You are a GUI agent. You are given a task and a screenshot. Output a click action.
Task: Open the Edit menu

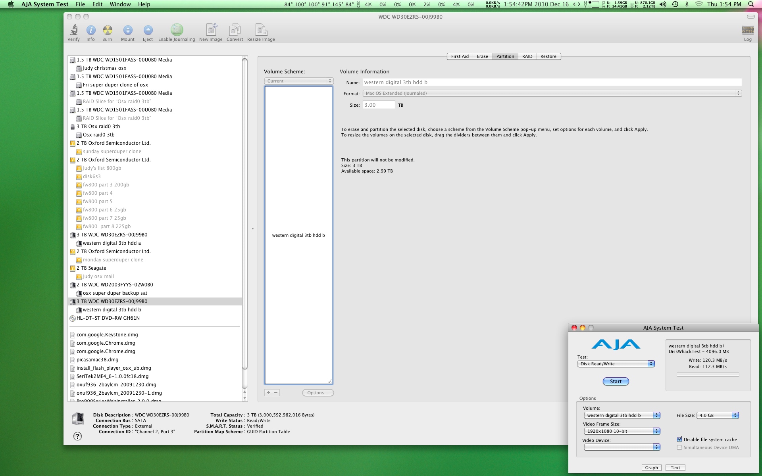click(x=97, y=4)
